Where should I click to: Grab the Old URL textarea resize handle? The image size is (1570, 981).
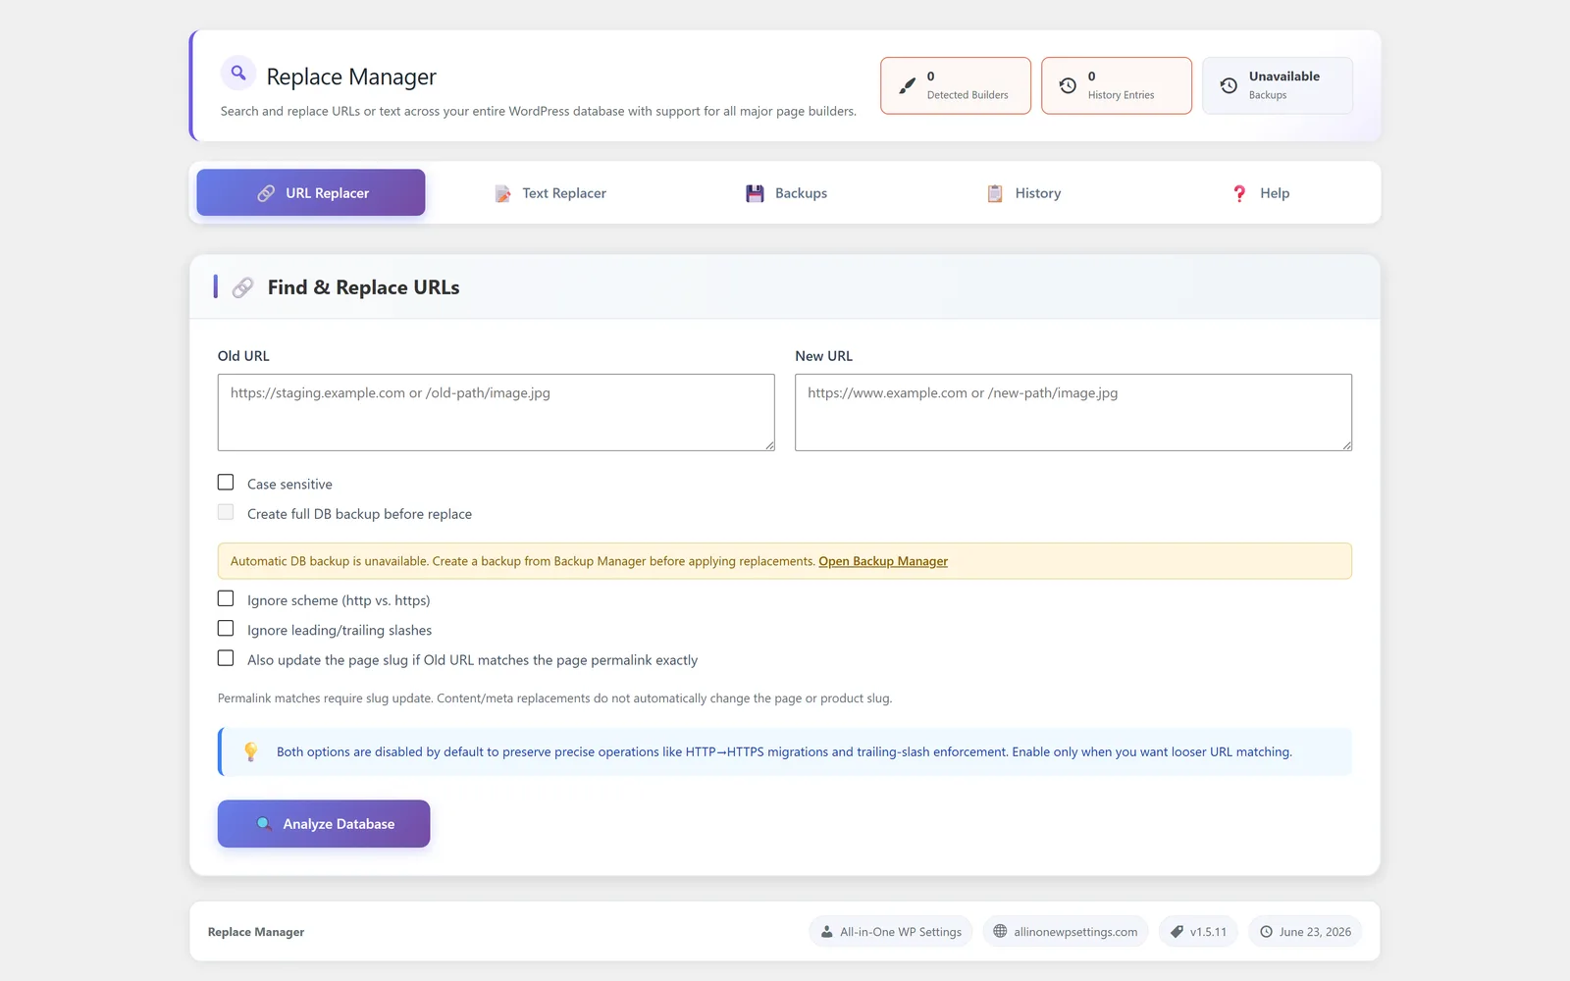click(769, 445)
